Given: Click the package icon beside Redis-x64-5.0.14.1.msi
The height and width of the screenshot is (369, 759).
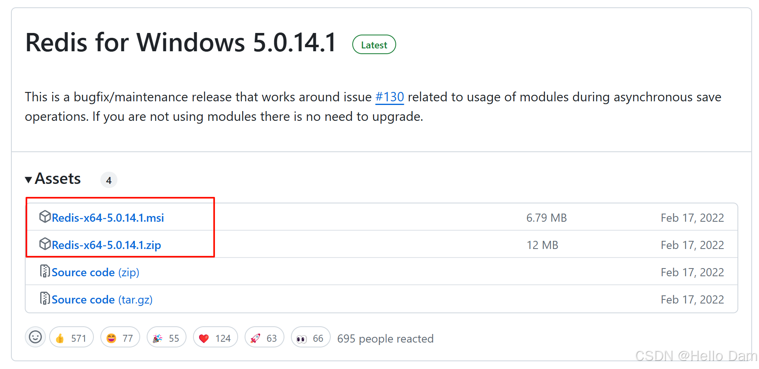Looking at the screenshot, I should pos(45,216).
